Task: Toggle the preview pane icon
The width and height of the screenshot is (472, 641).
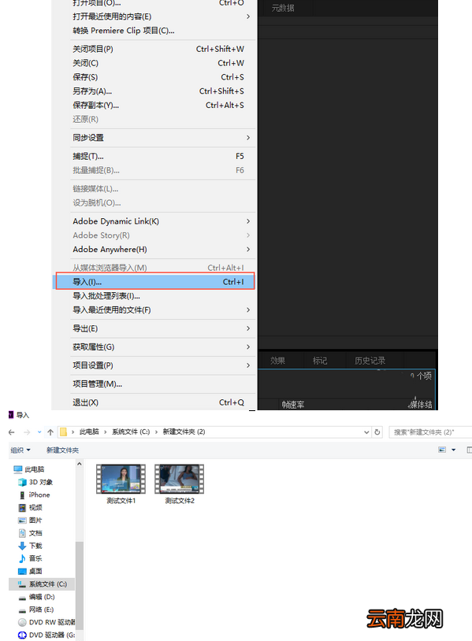Action: [469, 450]
